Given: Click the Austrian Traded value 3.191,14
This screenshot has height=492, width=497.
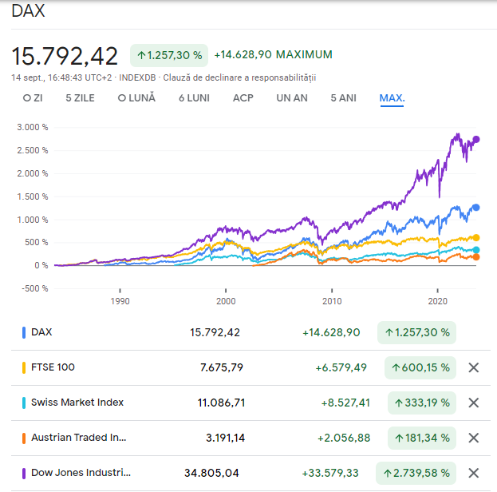Looking at the screenshot, I should [225, 438].
